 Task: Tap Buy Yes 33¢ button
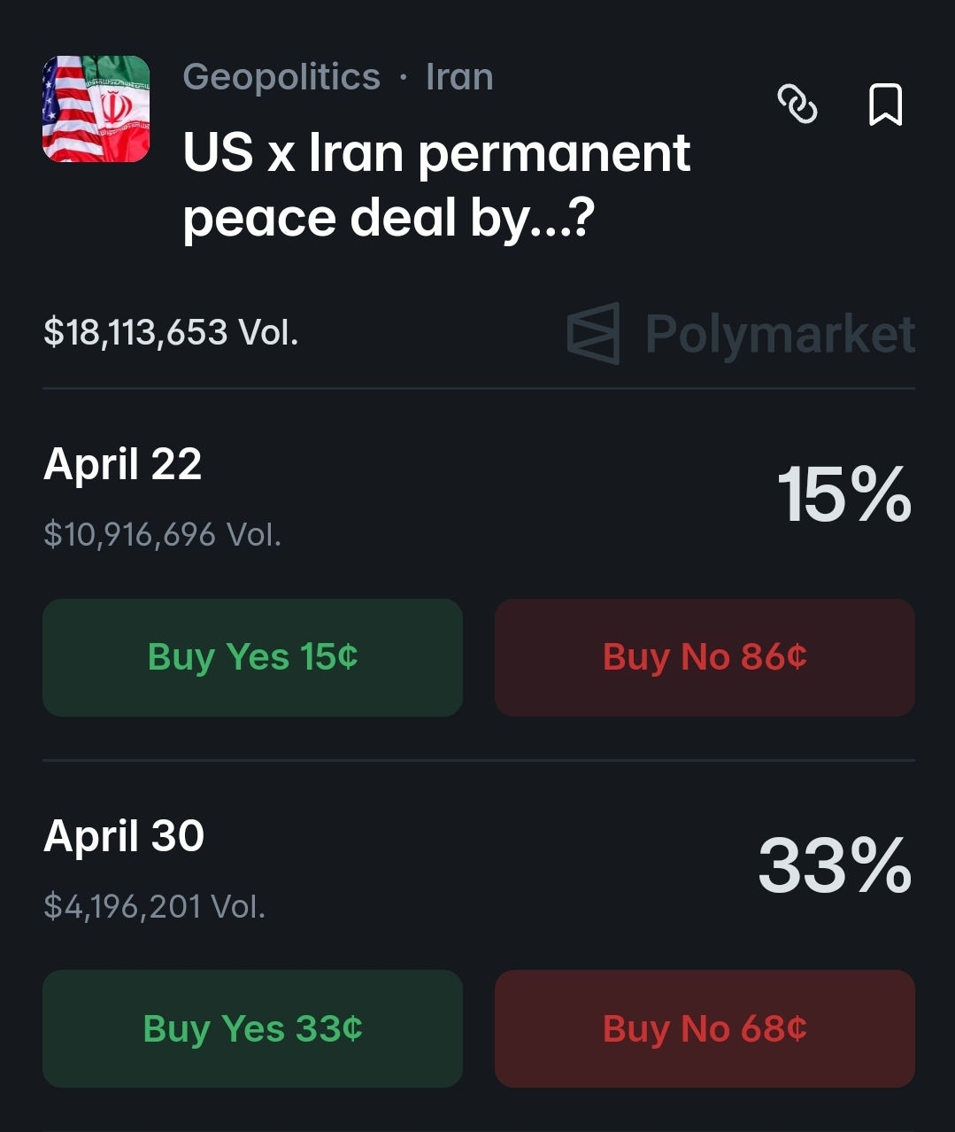[x=252, y=1028]
